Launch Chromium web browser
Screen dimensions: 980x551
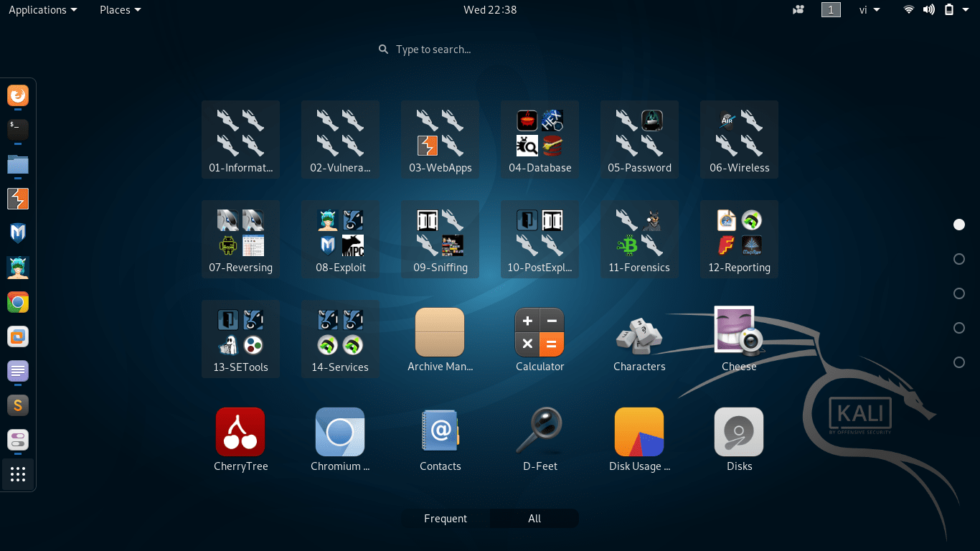pos(340,438)
